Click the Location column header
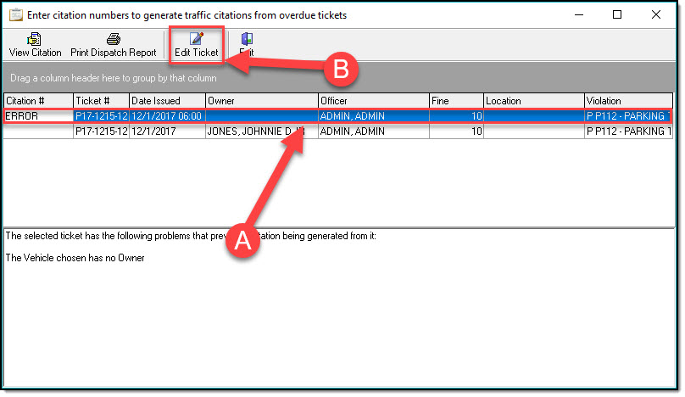This screenshot has height=397, width=685. (533, 101)
